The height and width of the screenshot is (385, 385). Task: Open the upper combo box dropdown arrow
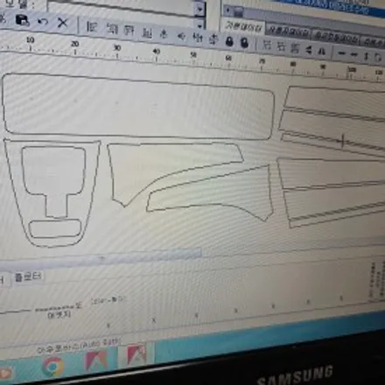tap(199, 10)
